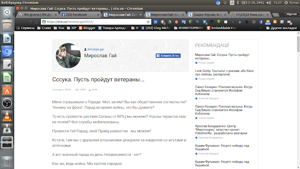The width and height of the screenshot is (300, 169).
Task: Open Ubuntu Dash search launcher
Action: pos(7,13)
